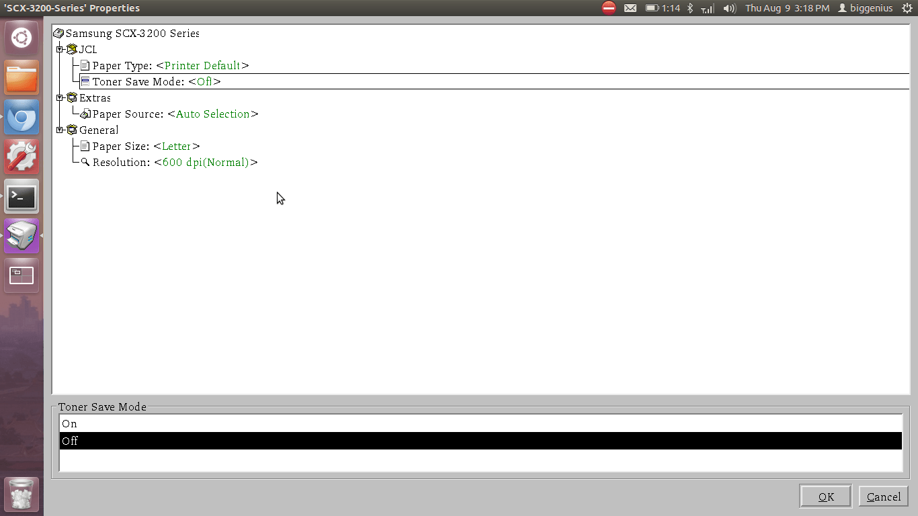Collapse the Extras tree group

[60, 97]
